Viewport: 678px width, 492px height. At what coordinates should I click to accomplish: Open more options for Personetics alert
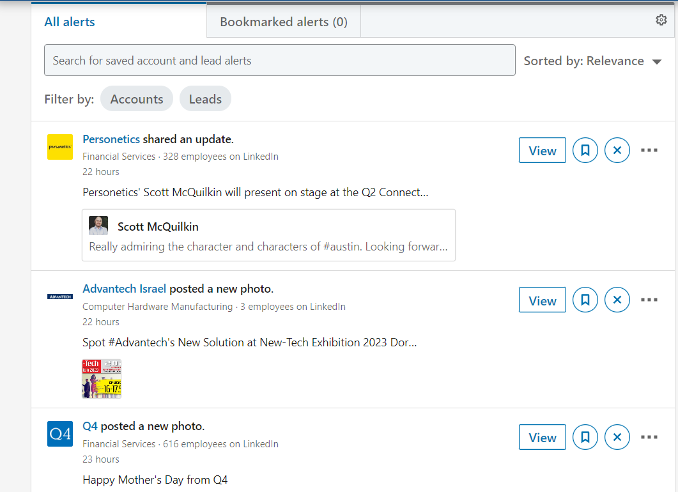[x=649, y=150]
